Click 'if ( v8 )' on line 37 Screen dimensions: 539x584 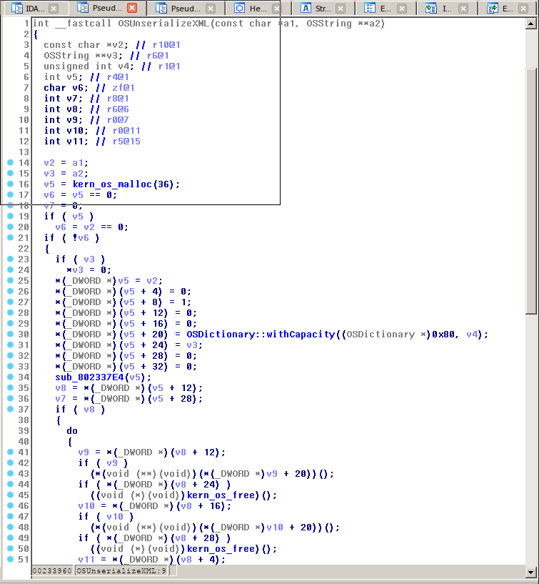pyautogui.click(x=81, y=410)
